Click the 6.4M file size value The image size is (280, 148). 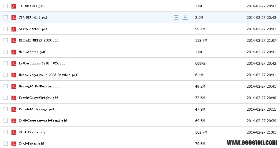(x=199, y=75)
